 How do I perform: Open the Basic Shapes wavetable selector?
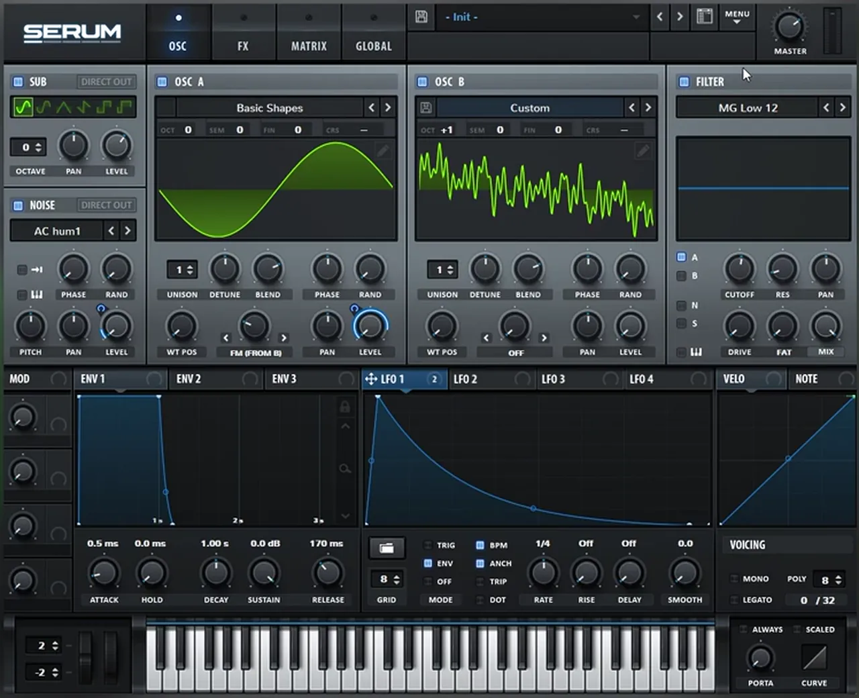(x=269, y=108)
